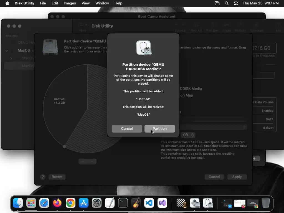
Task: Cancel the partition confirmation dialog
Action: coord(127,129)
